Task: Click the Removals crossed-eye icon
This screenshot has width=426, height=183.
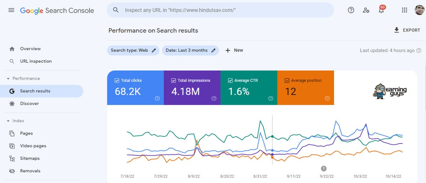Action: (x=12, y=171)
